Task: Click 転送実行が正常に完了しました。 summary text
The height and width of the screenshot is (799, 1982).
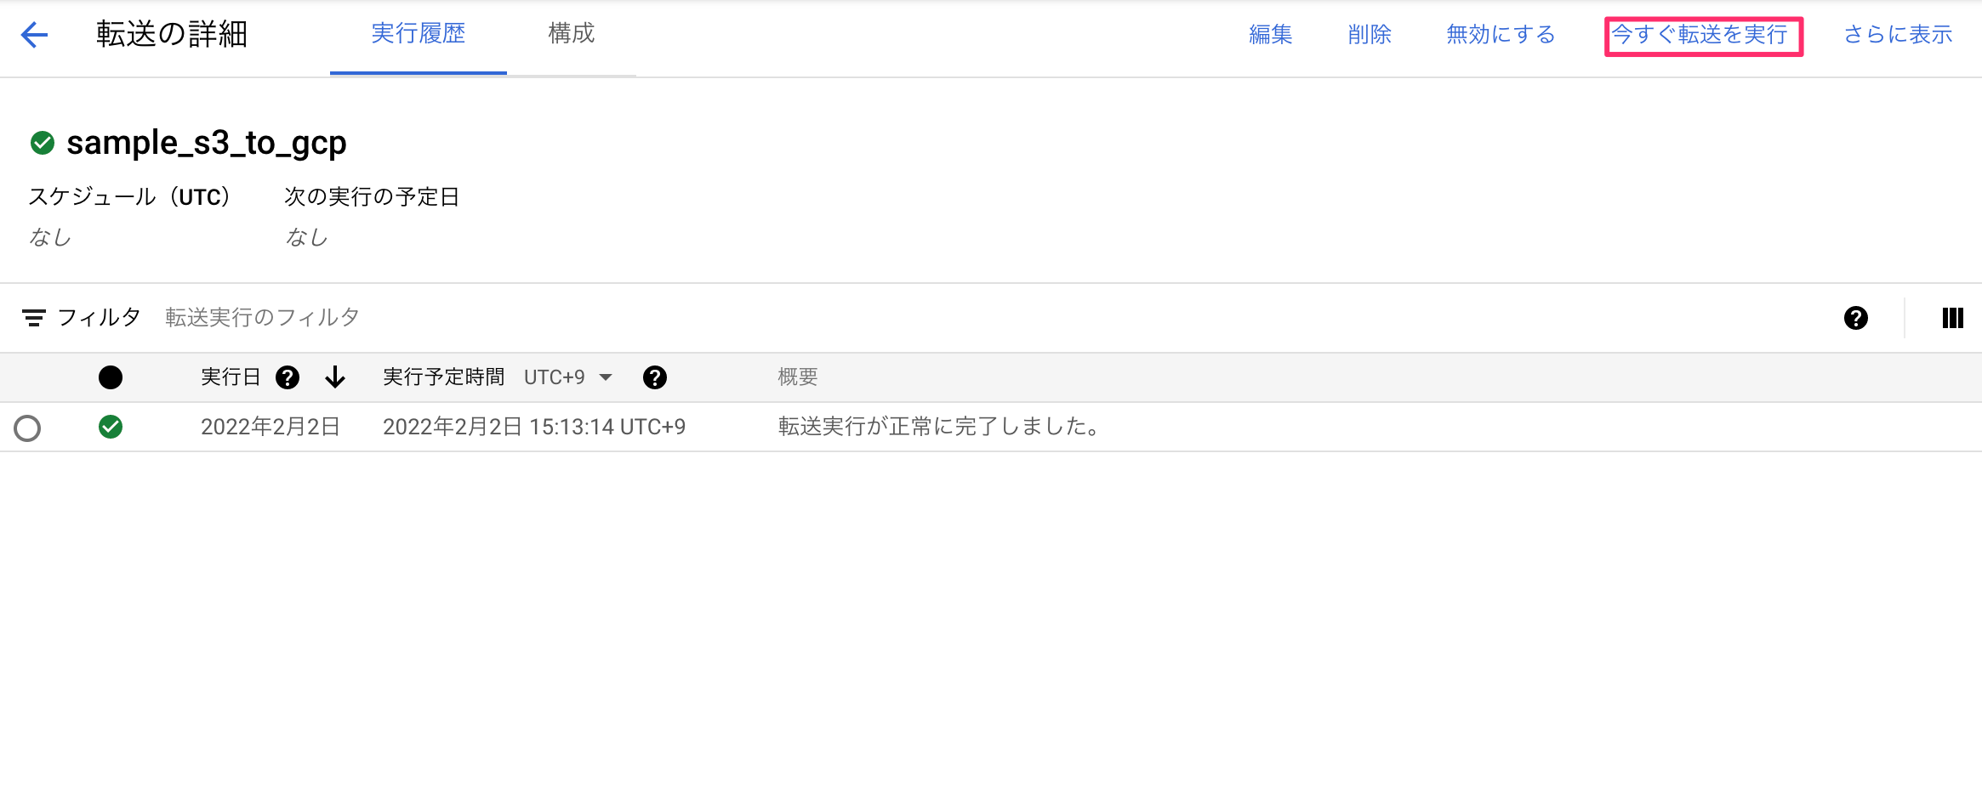Action: (x=941, y=427)
